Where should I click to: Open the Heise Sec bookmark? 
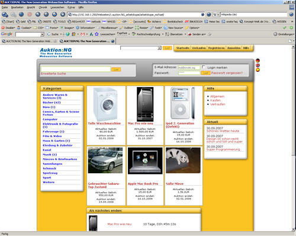click(x=212, y=21)
